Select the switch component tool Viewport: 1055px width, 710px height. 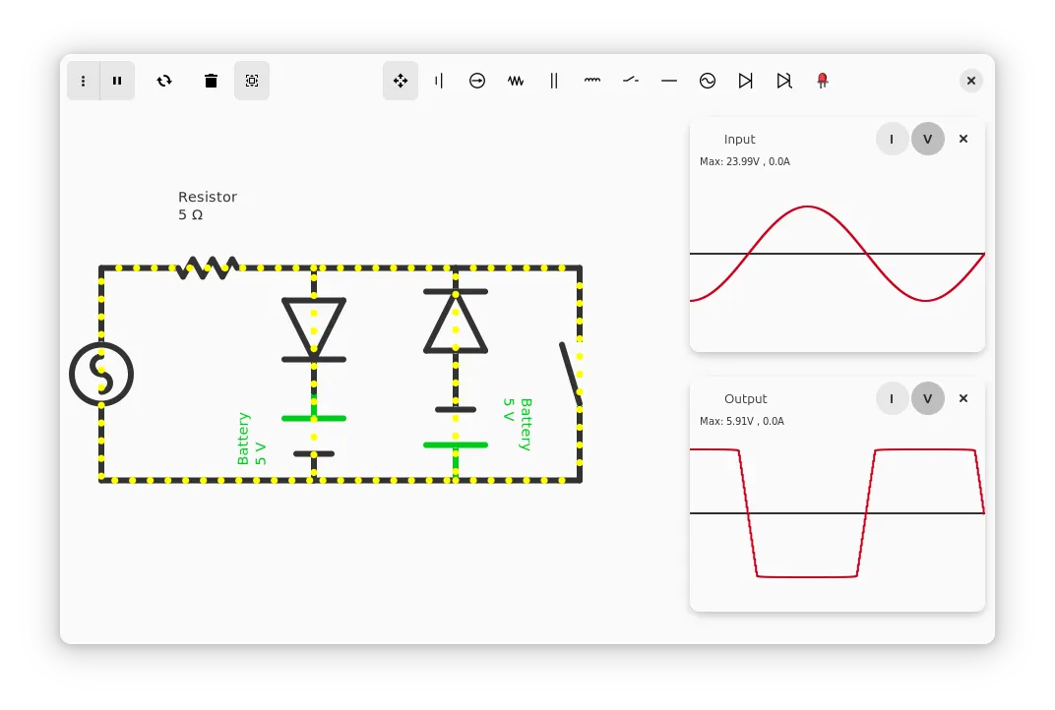[631, 81]
